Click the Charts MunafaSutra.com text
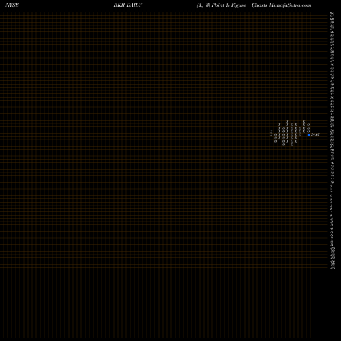 (x=282, y=5)
